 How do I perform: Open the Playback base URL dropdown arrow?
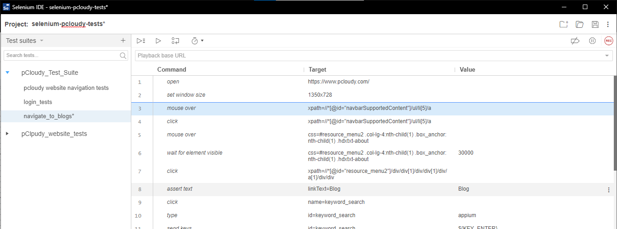click(x=607, y=56)
